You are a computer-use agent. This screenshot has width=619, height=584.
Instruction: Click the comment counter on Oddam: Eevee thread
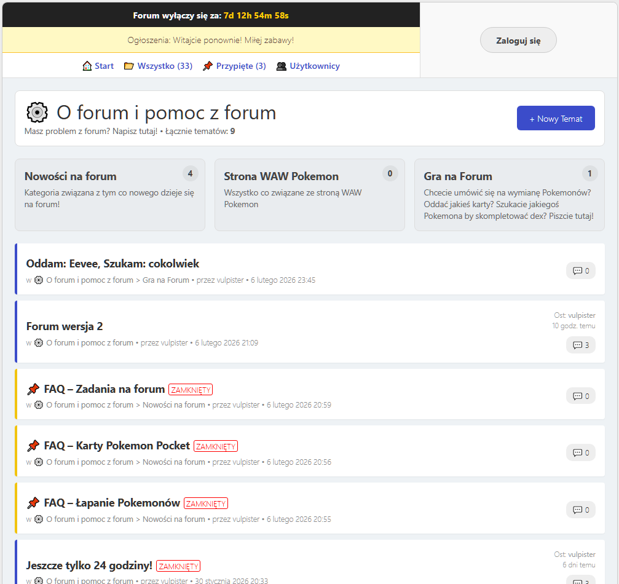pos(580,269)
